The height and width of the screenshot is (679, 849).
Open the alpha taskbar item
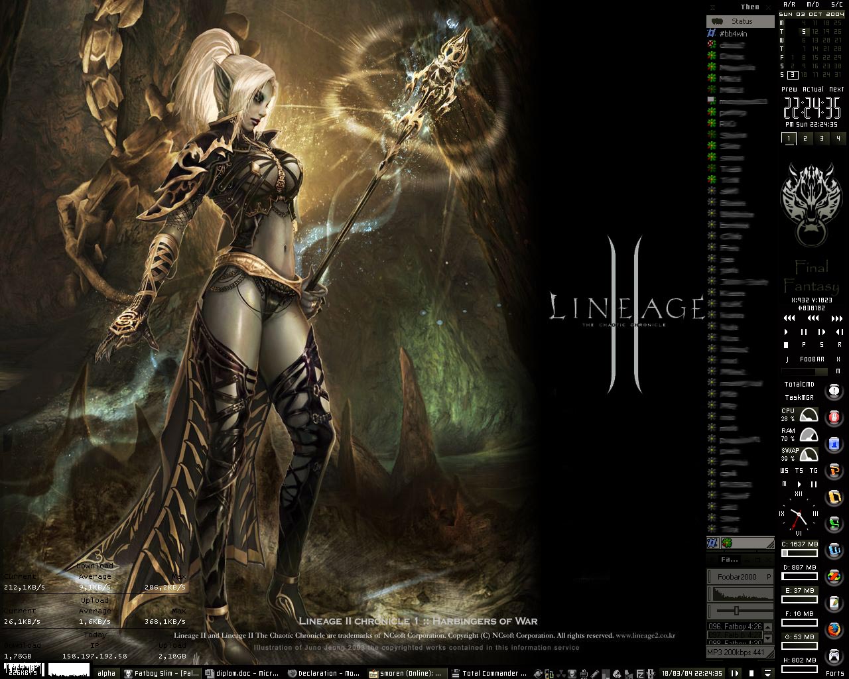pyautogui.click(x=106, y=673)
